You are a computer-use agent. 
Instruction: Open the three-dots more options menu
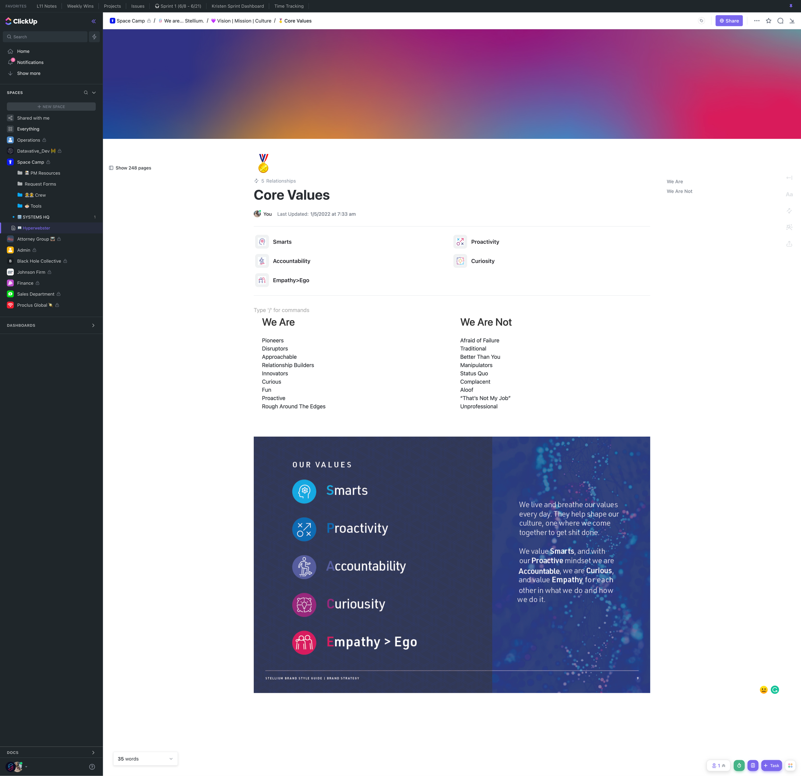click(756, 21)
